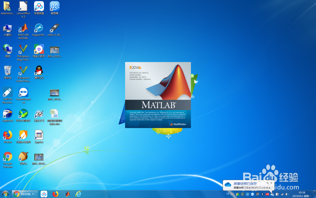Screen dimensions: 316x198
Task: Select the MATLAB R2014b desktop shortcut
Action: tap(23, 31)
